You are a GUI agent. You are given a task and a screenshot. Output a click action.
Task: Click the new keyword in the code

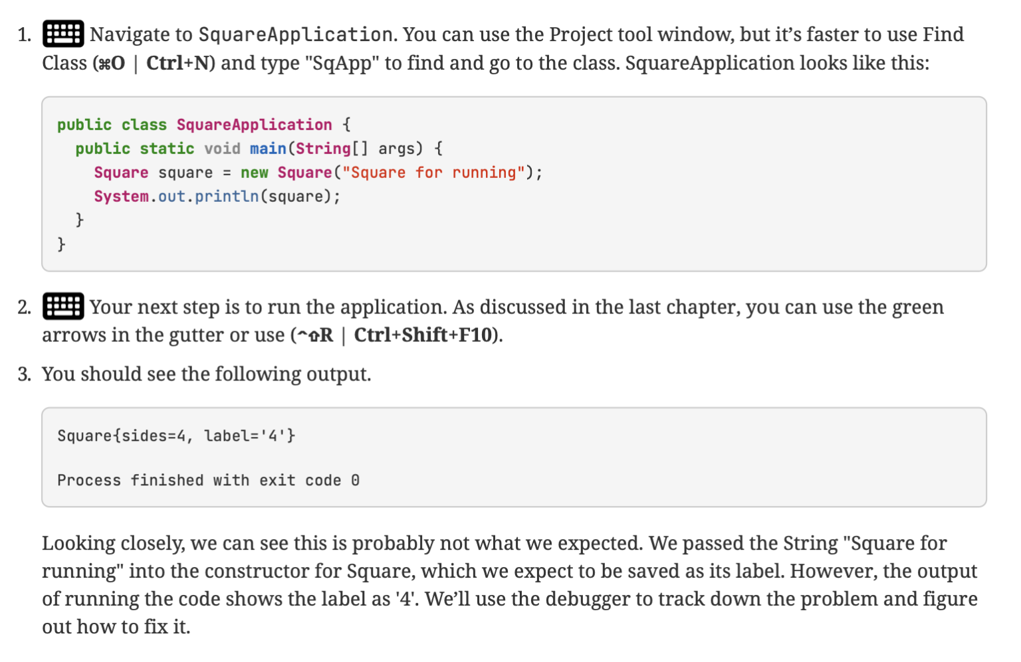pos(254,173)
